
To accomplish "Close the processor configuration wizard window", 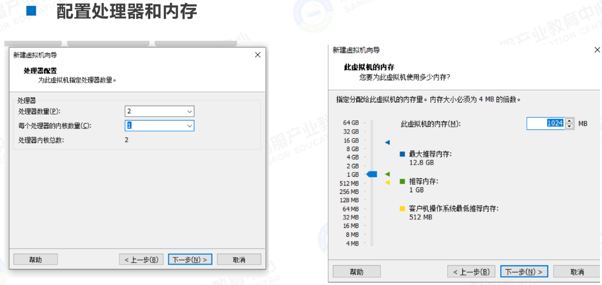I will (257, 55).
